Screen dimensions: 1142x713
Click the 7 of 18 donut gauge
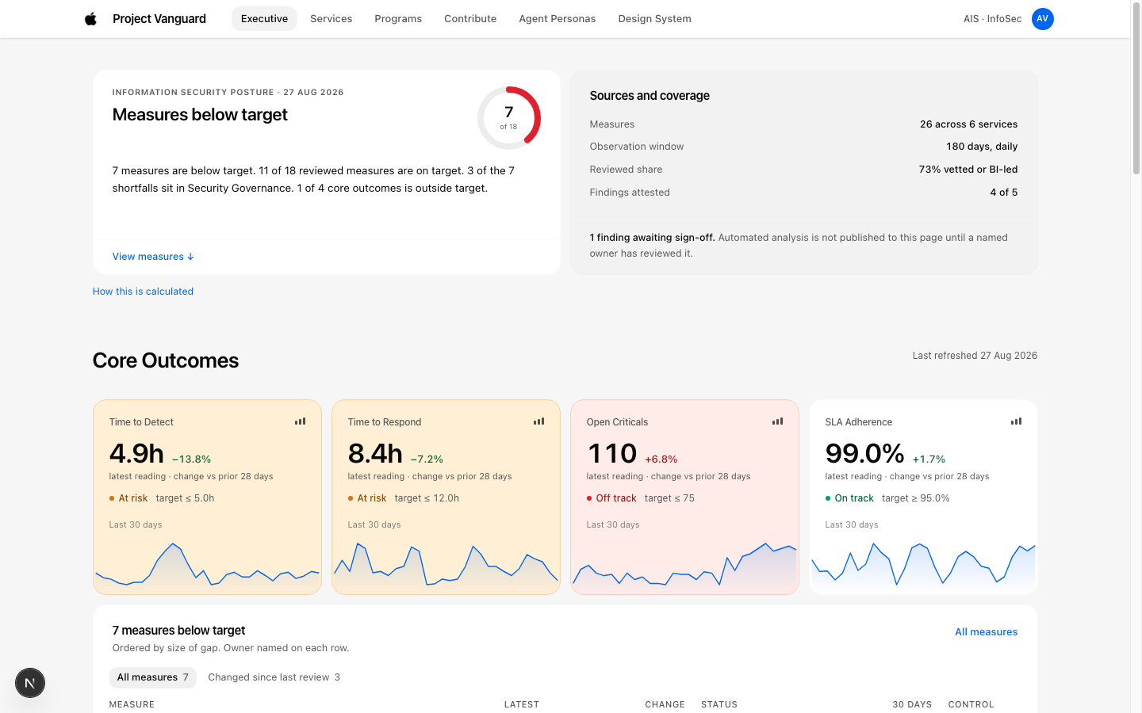[x=509, y=118]
